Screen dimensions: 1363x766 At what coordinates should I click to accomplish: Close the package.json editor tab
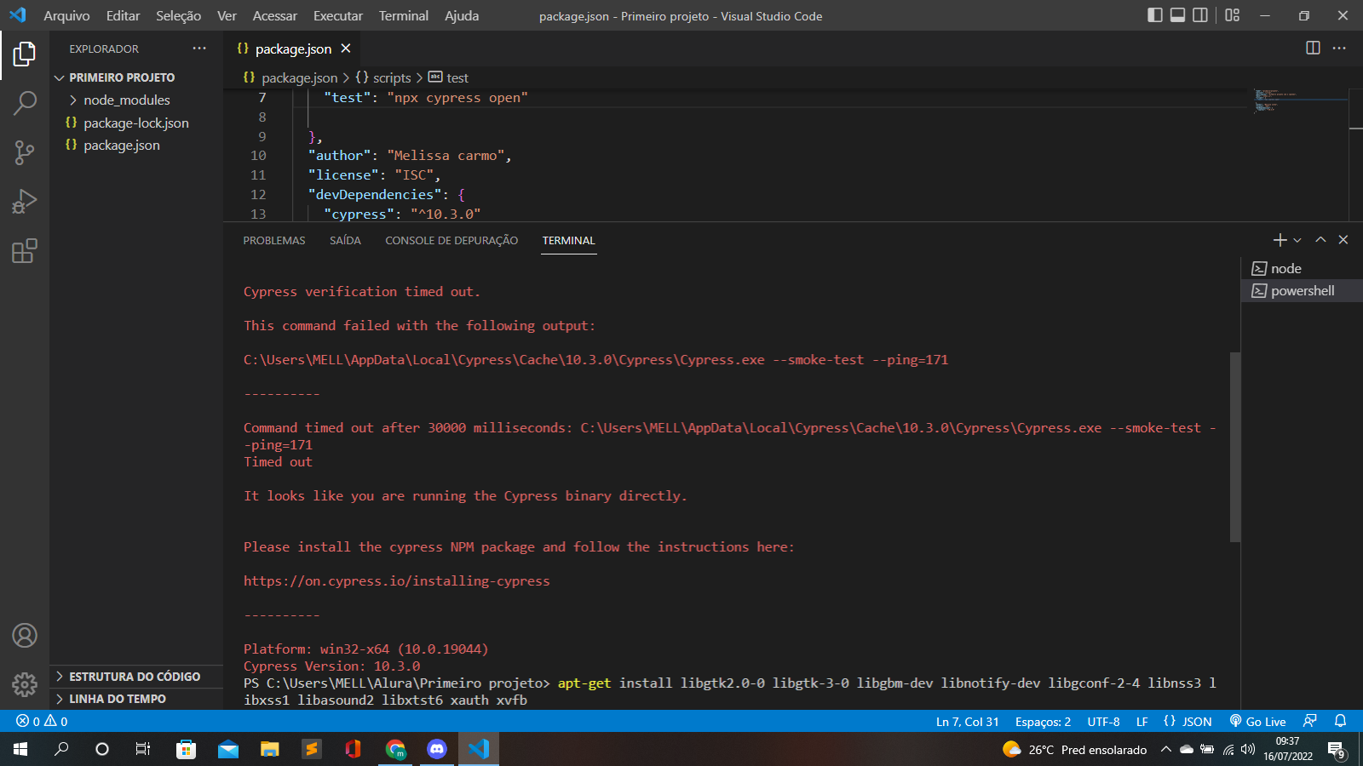(346, 49)
